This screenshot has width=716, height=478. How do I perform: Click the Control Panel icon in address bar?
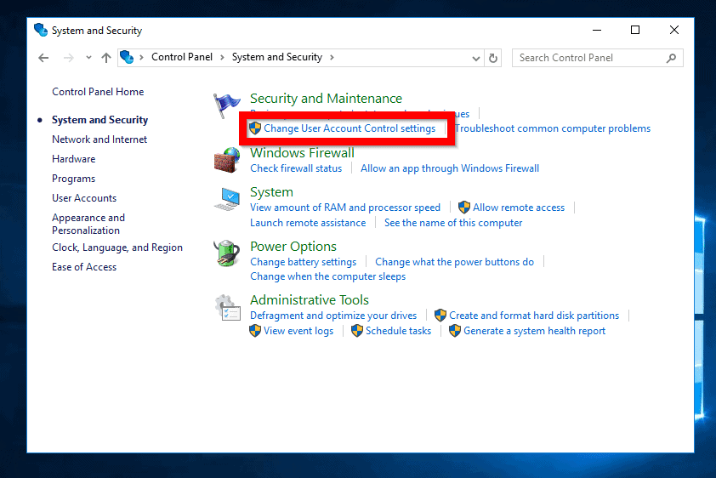127,57
